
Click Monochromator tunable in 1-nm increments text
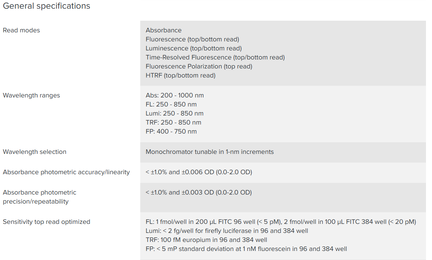(x=209, y=152)
